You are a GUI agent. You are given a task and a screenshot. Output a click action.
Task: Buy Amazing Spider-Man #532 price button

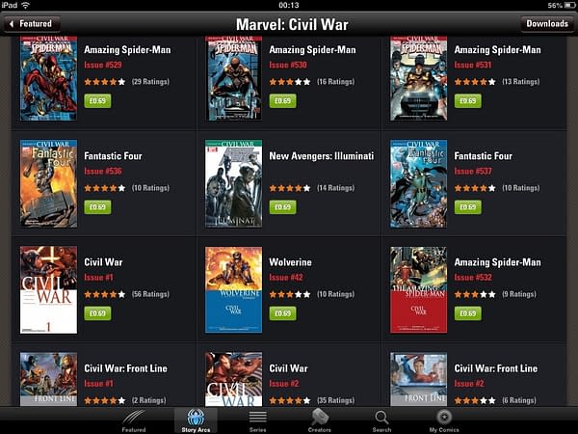467,313
